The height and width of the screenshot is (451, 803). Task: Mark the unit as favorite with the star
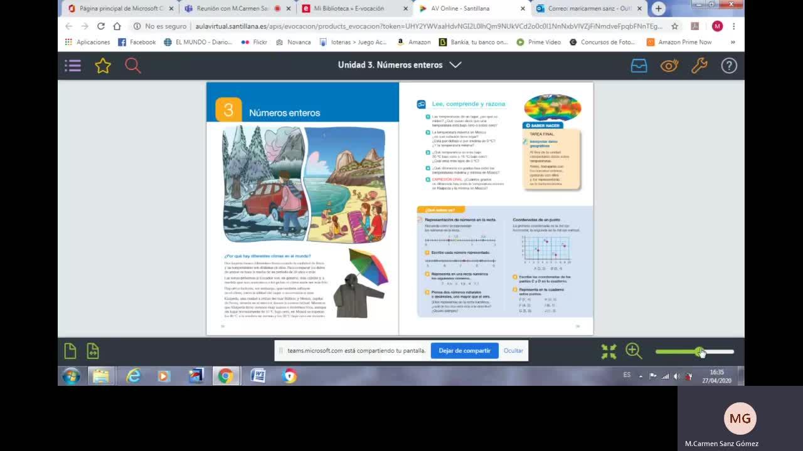tap(103, 65)
